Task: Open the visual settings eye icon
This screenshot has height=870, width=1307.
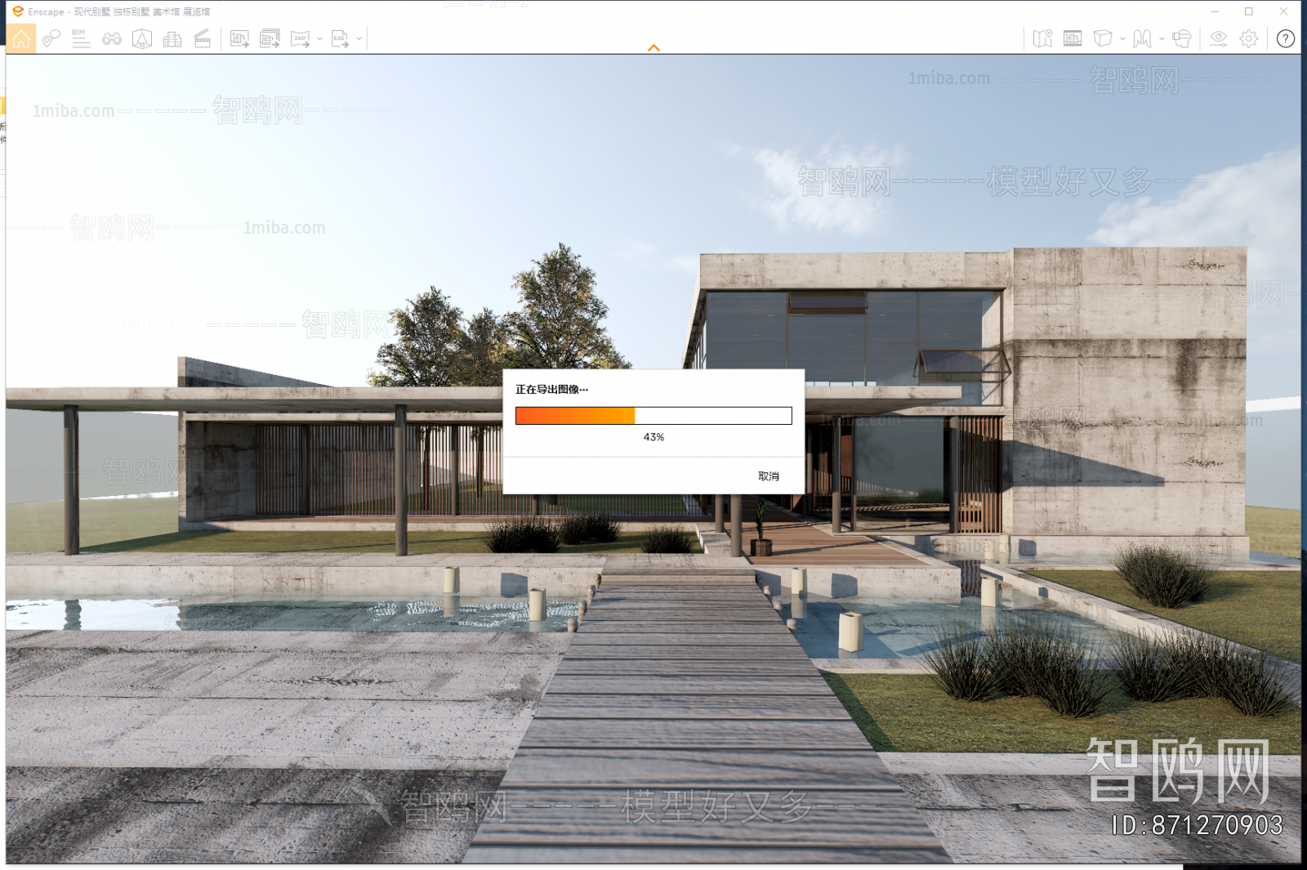Action: [x=1219, y=38]
